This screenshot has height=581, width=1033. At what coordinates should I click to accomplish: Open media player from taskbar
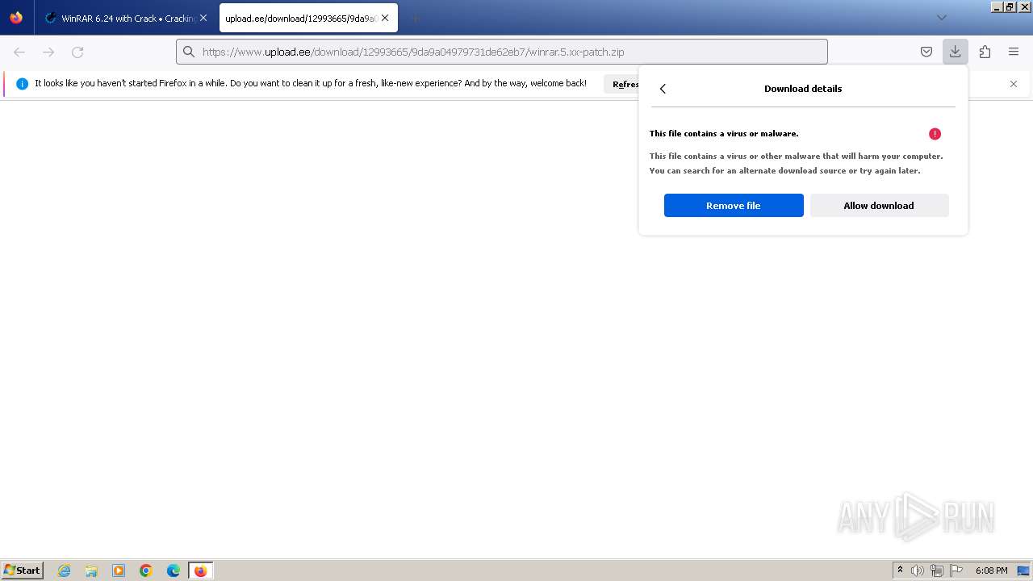point(119,571)
